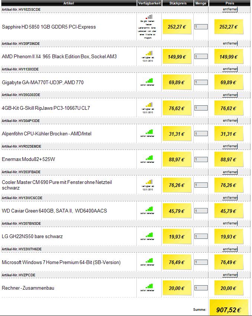This screenshot has height=316, width=252.
Task: Click availability bars icon for Sapphire HD 5850
Action: (x=149, y=17)
